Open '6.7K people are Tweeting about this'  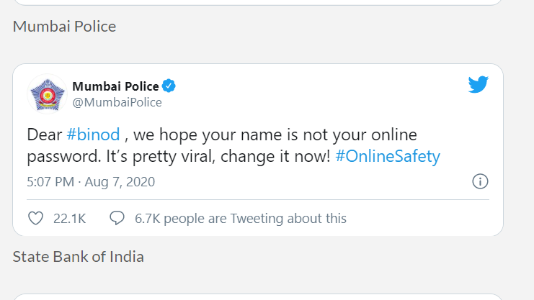pos(241,218)
